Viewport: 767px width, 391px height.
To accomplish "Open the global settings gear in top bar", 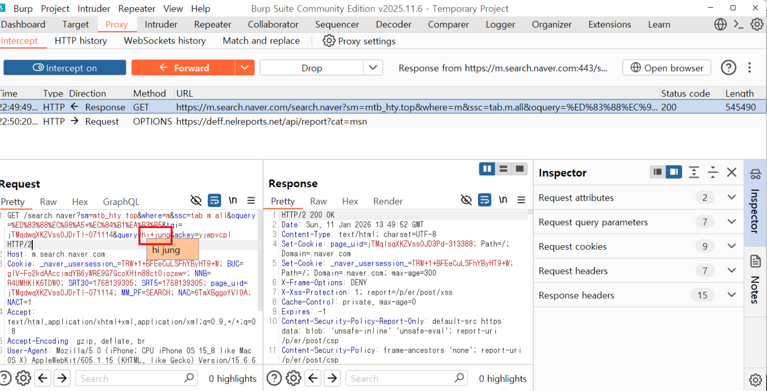I will coord(757,24).
